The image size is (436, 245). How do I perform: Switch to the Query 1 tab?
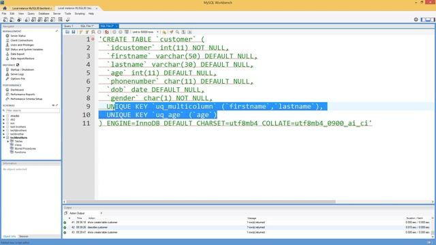(x=69, y=26)
